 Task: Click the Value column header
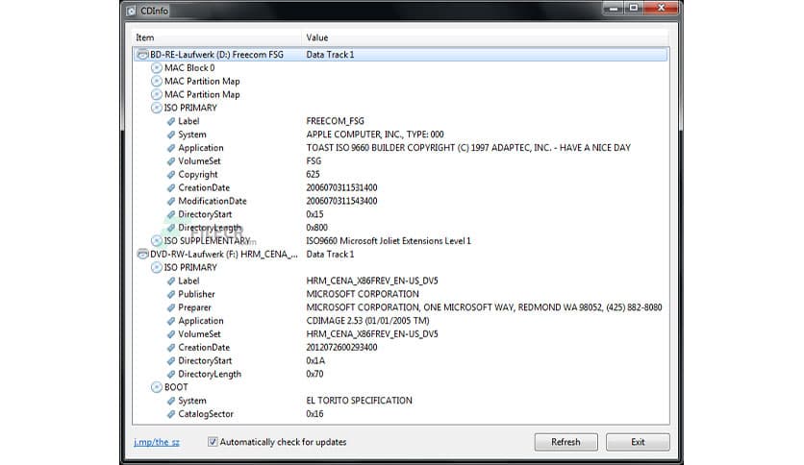(316, 37)
